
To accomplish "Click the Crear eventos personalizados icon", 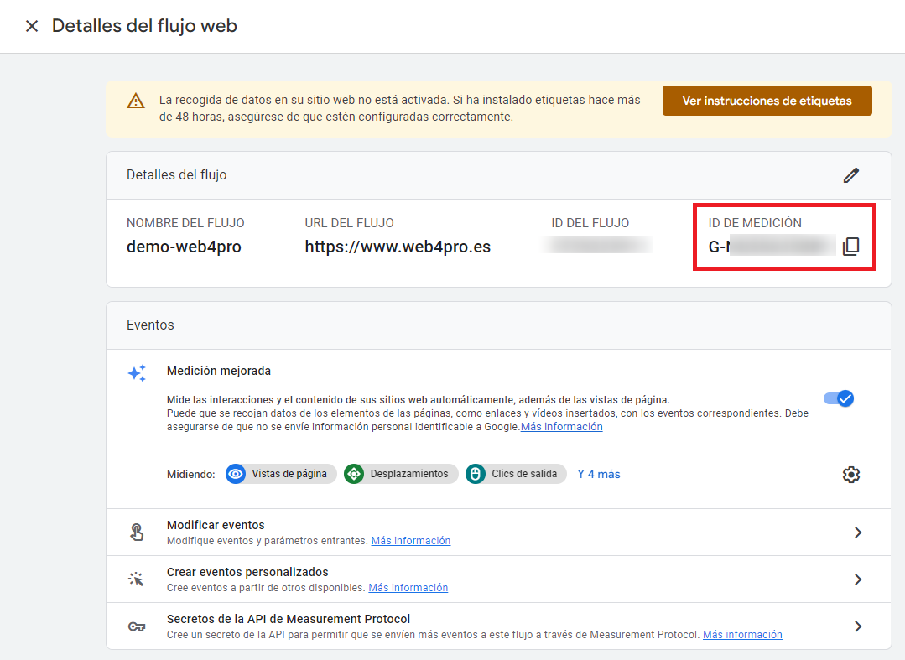I will click(x=135, y=579).
